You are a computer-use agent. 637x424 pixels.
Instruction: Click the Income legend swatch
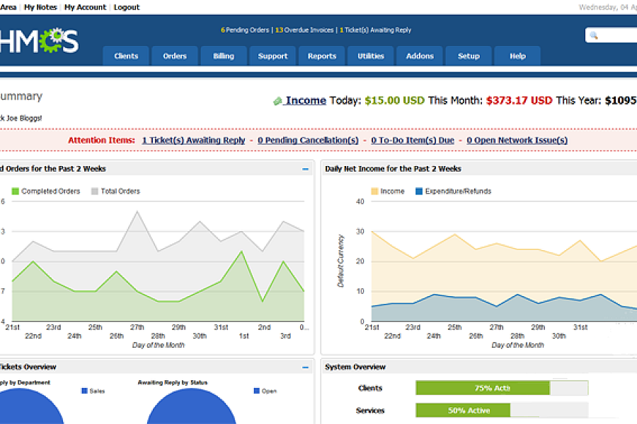coord(374,191)
